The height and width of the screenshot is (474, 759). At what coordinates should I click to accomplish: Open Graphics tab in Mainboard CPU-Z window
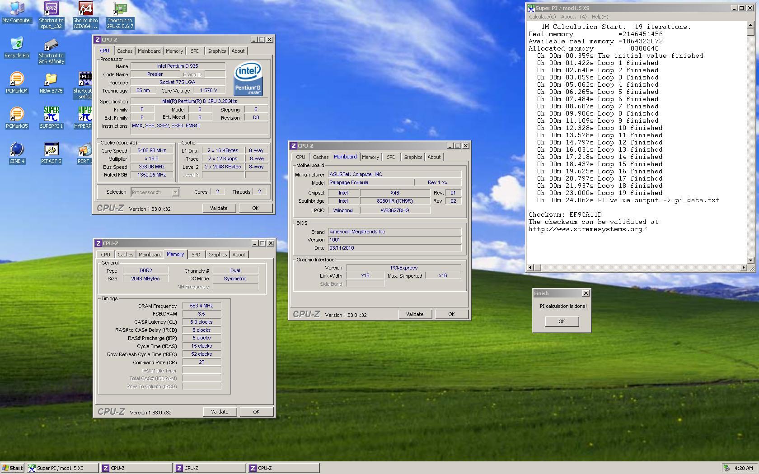412,157
